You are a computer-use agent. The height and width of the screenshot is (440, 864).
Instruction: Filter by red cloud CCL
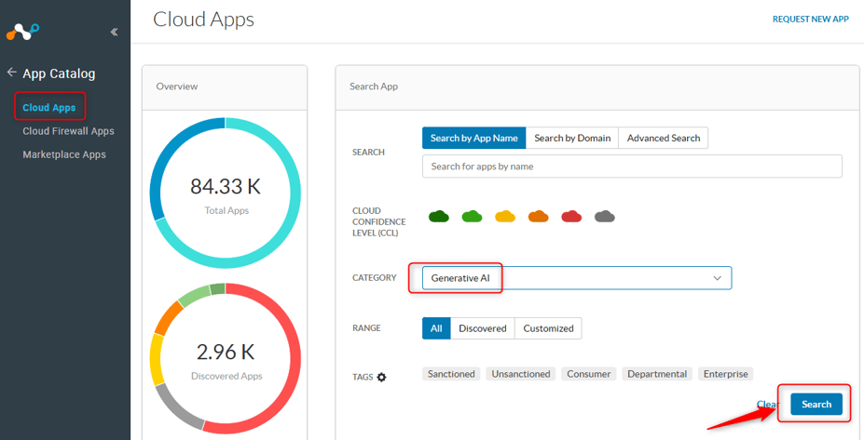[571, 216]
